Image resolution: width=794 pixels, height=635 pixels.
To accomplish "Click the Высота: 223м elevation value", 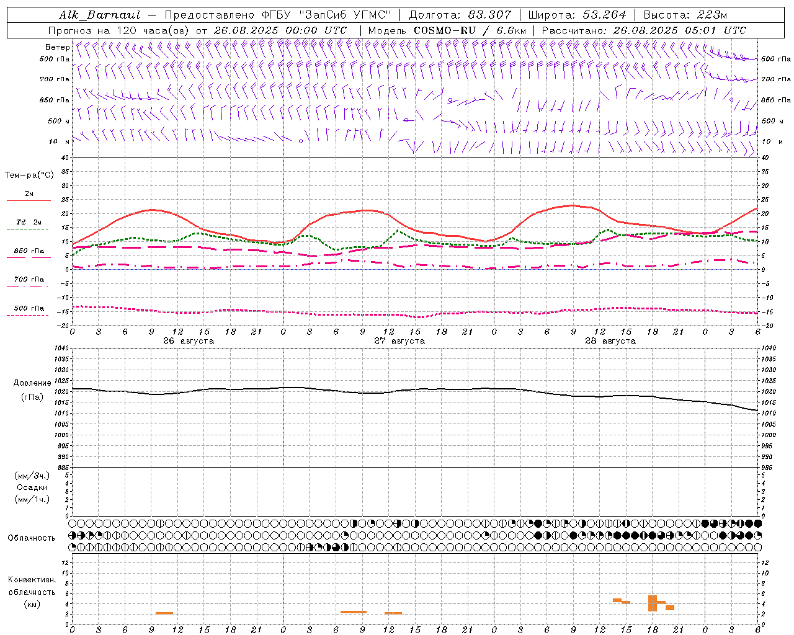I will 685,15.
